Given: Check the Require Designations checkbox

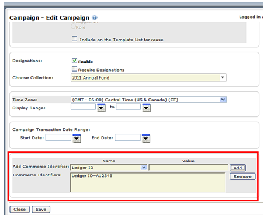Looking at the screenshot, I should point(74,69).
